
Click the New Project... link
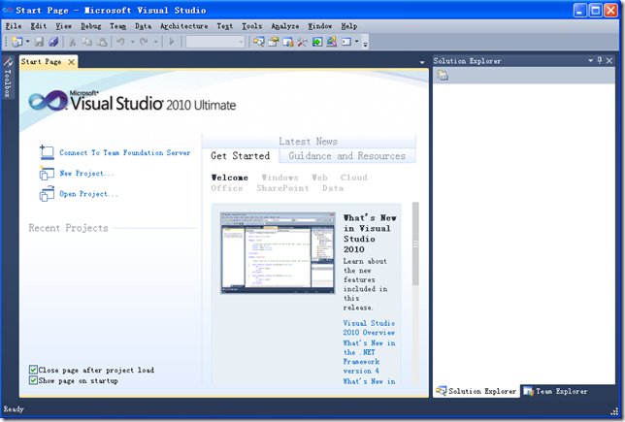86,174
